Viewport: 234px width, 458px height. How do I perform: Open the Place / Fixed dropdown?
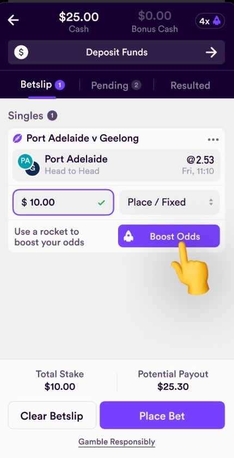[x=169, y=202]
